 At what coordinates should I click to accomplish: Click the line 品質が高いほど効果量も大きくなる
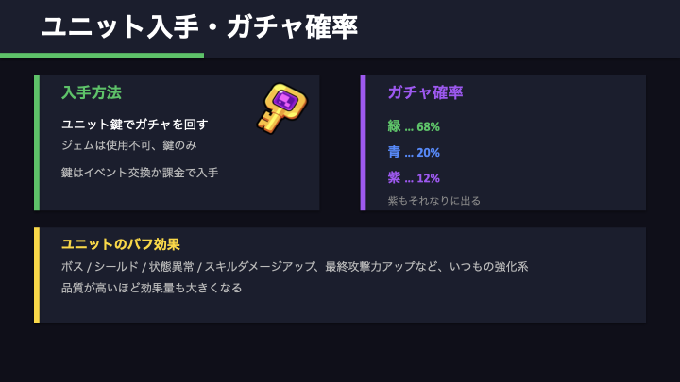click(152, 288)
